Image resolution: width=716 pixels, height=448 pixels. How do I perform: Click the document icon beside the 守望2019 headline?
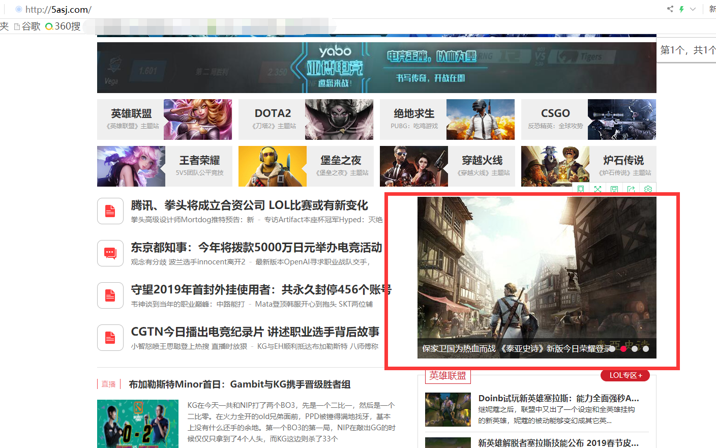click(110, 295)
